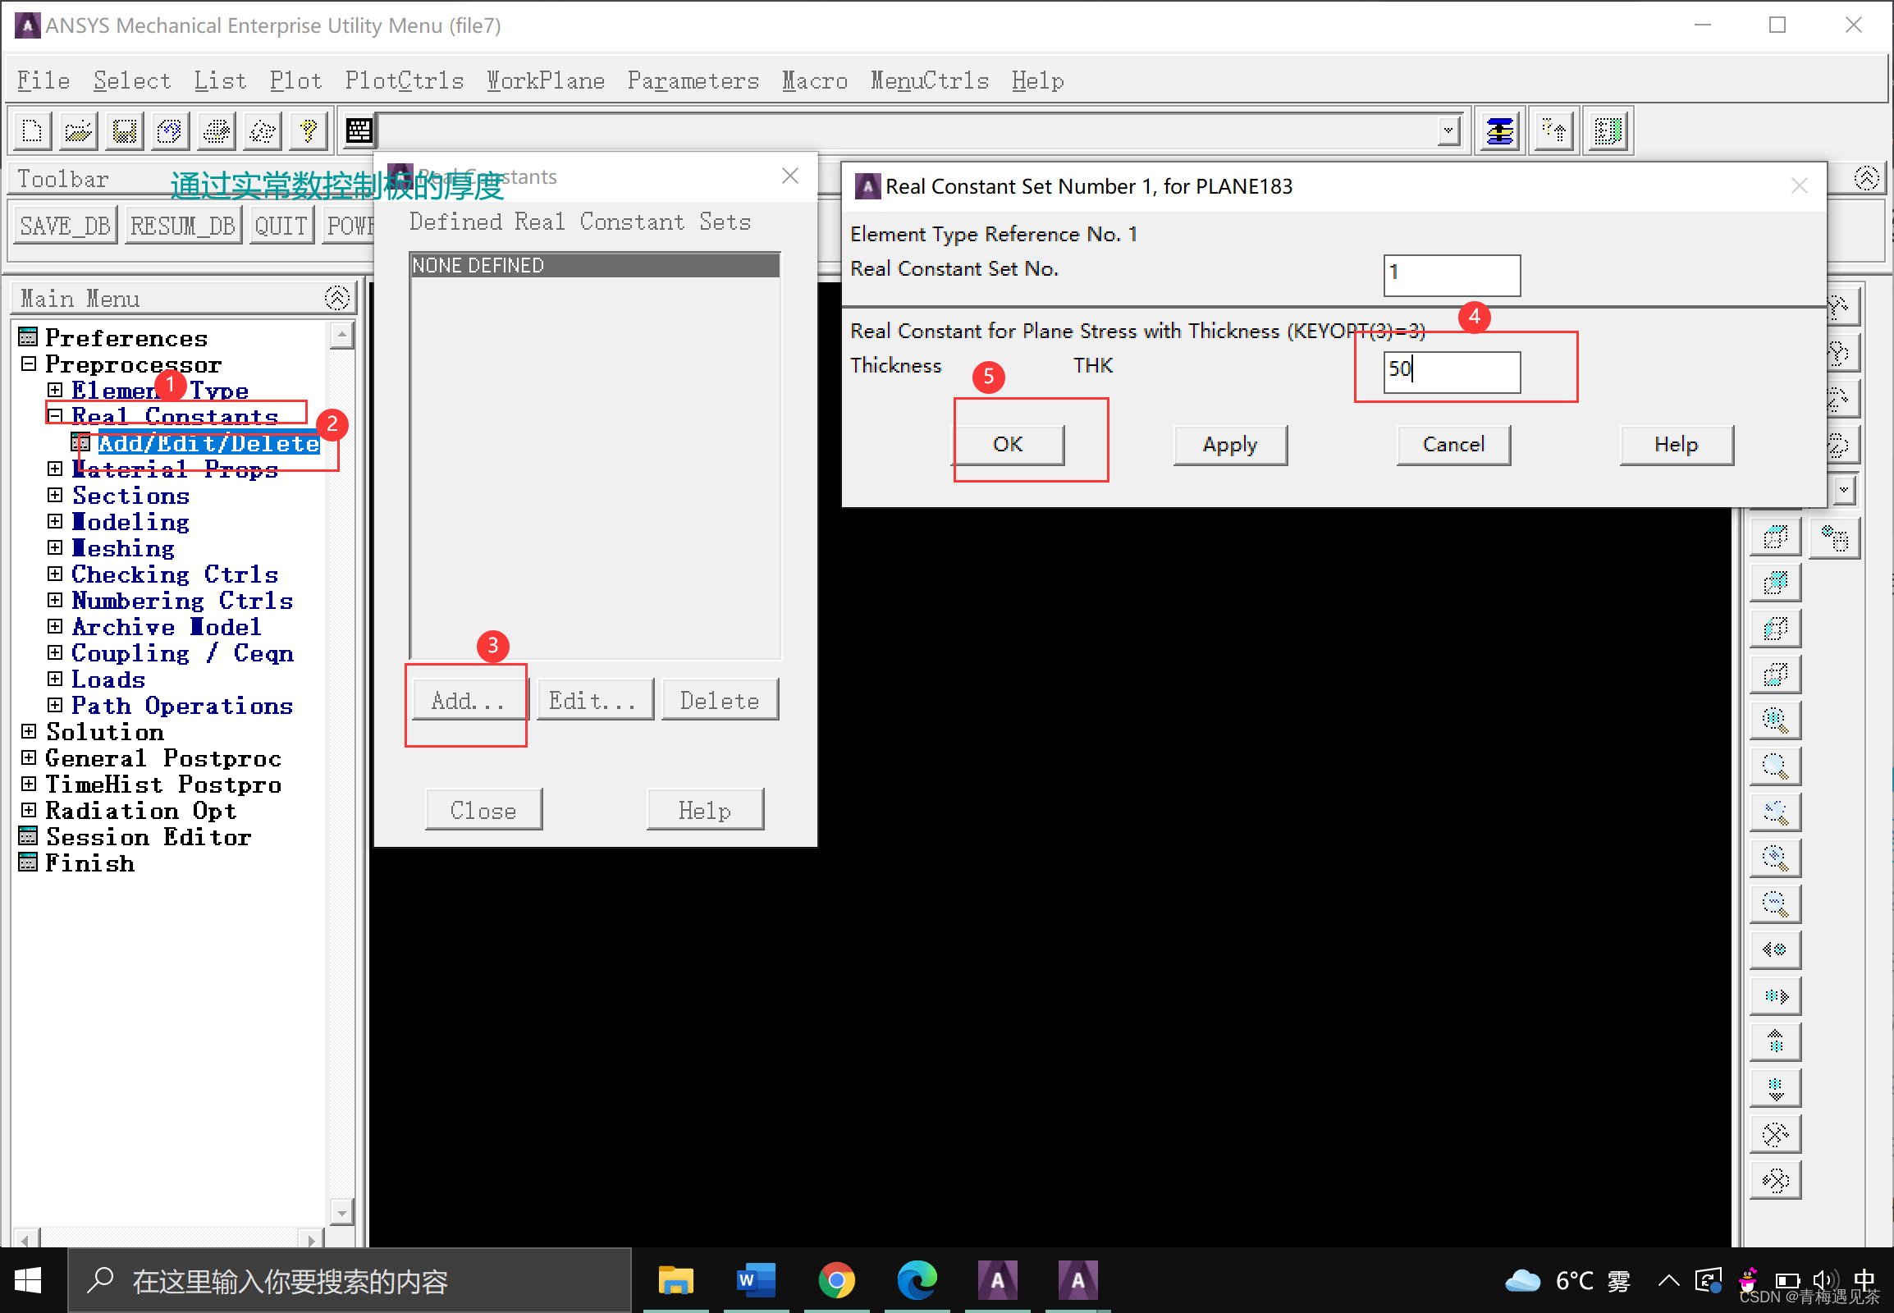
Task: Collapse the Preprocessor tree node
Action: point(29,364)
